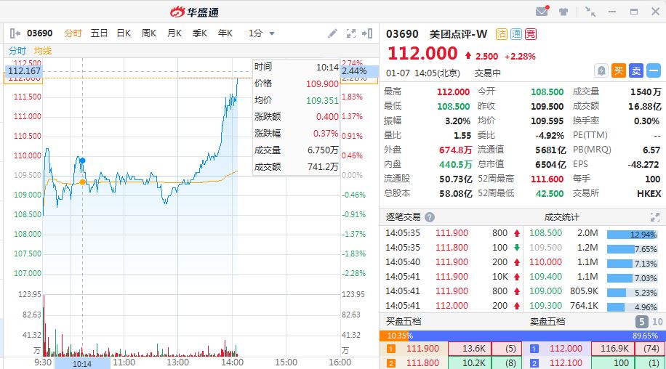666x369 pixels.
Task: Click the blue 卖 sell button
Action: coord(635,70)
